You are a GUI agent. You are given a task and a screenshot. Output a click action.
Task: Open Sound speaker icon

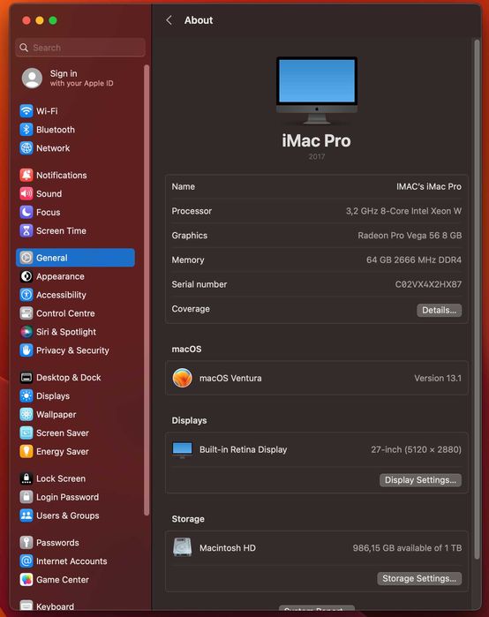click(x=26, y=193)
